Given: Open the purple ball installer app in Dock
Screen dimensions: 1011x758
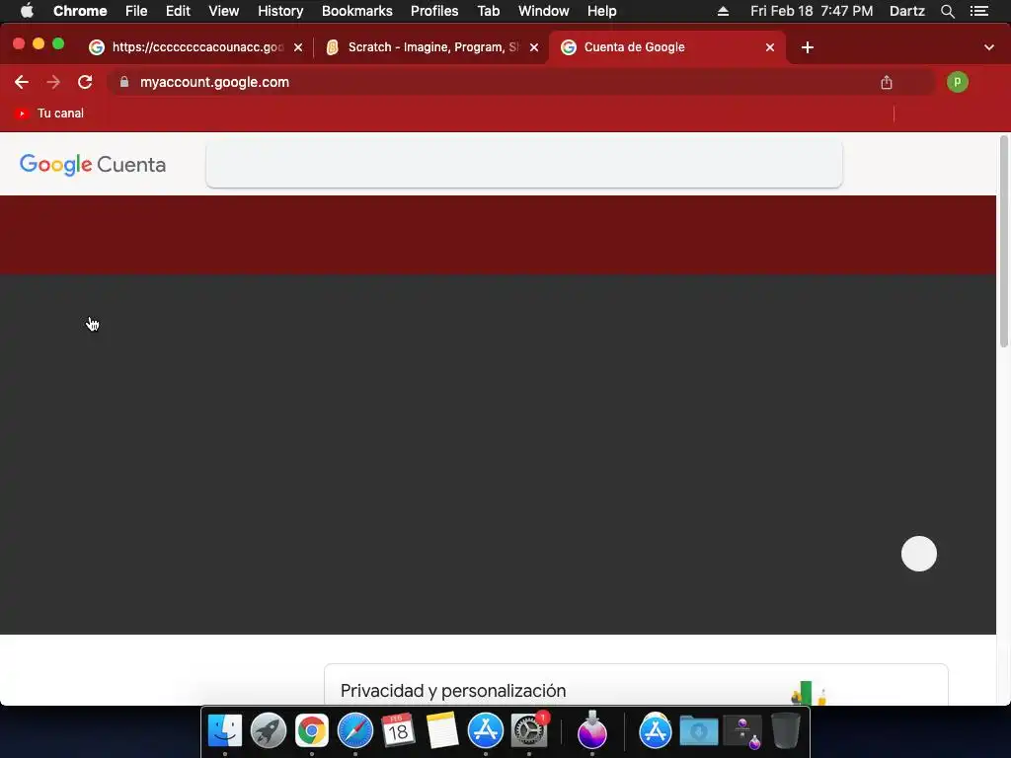Looking at the screenshot, I should tap(592, 730).
